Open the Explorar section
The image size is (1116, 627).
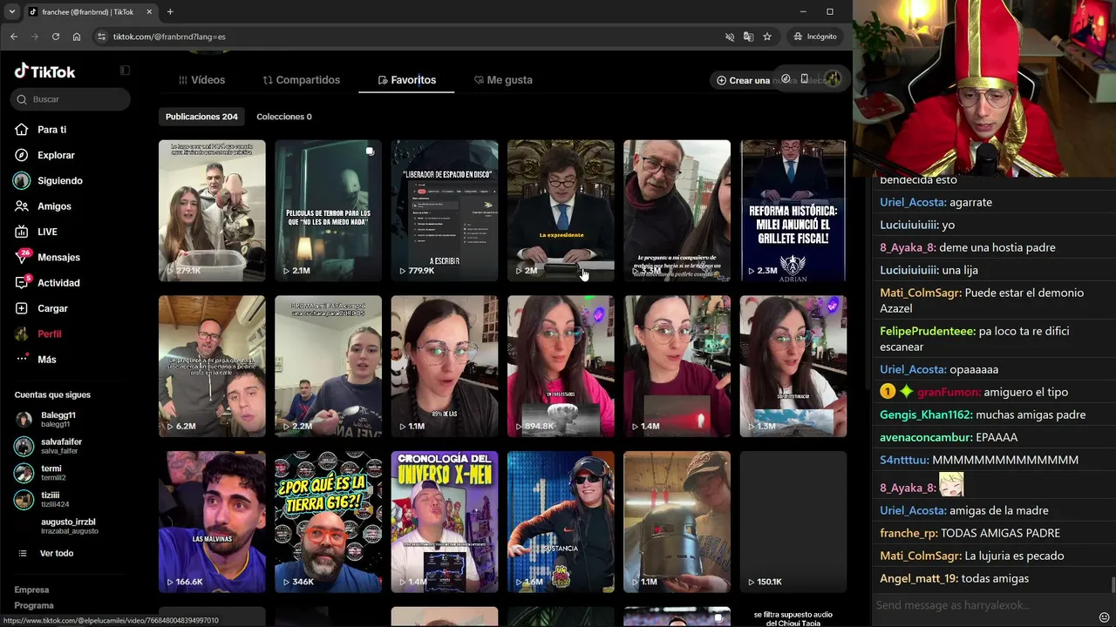pos(56,155)
